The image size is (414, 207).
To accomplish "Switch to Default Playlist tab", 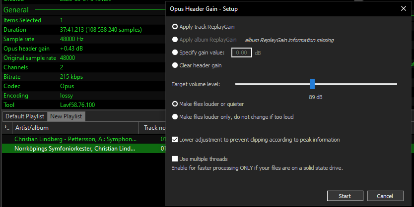I will click(x=25, y=116).
